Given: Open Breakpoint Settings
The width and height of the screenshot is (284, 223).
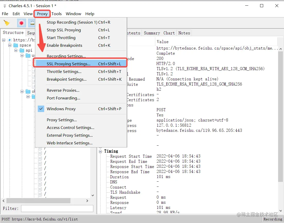Looking at the screenshot, I should (x=81, y=79).
